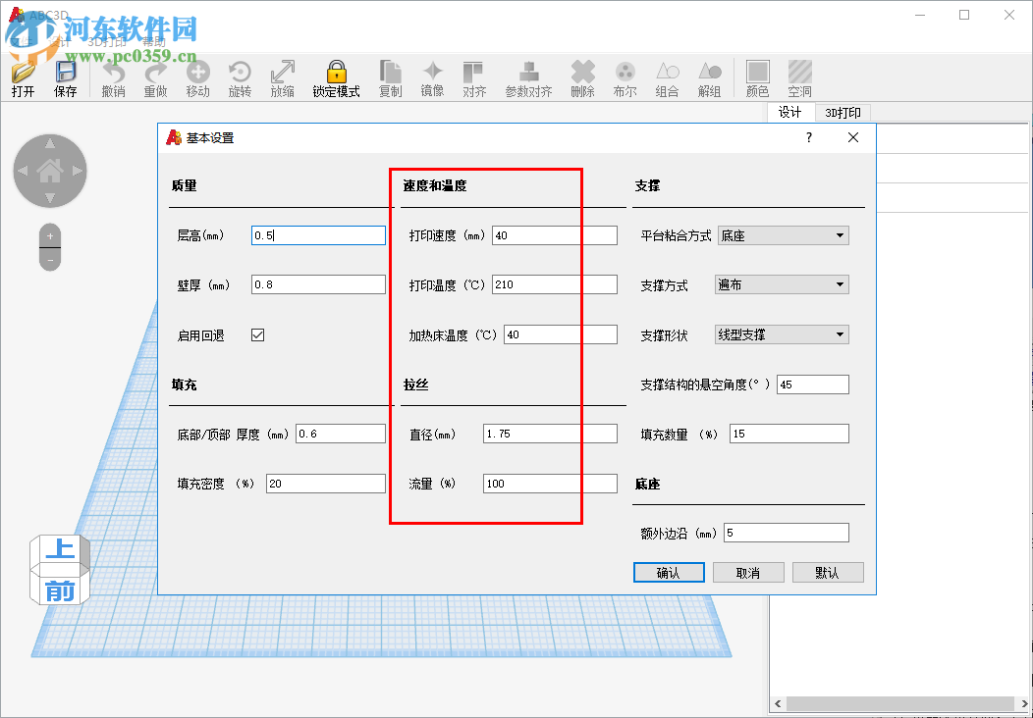Maximize the ABC3D main window

(964, 15)
